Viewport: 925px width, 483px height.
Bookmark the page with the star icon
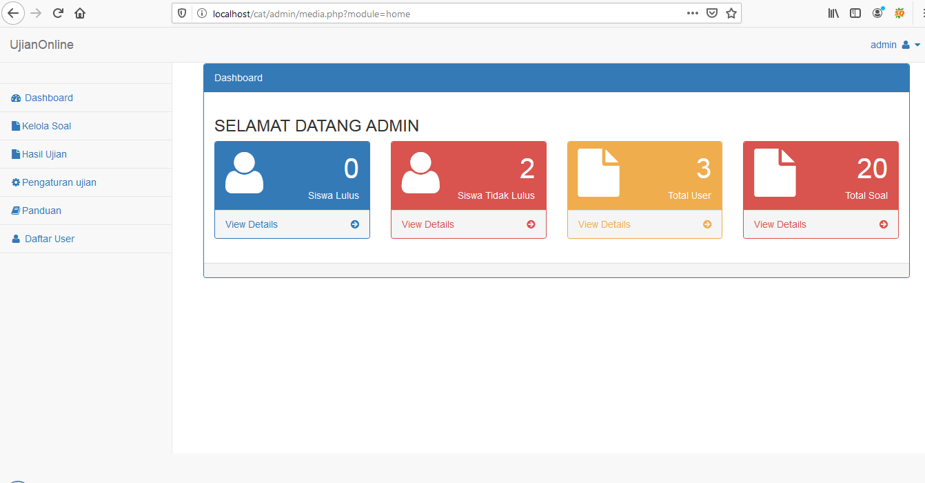pyautogui.click(x=731, y=12)
